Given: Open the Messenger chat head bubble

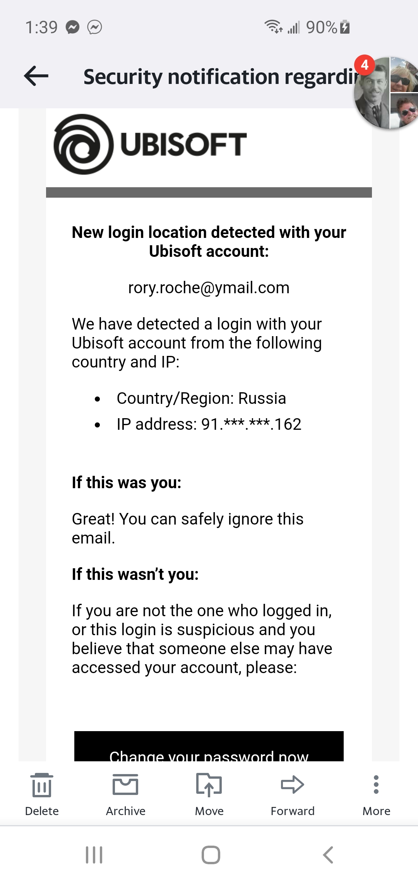Looking at the screenshot, I should tap(387, 93).
